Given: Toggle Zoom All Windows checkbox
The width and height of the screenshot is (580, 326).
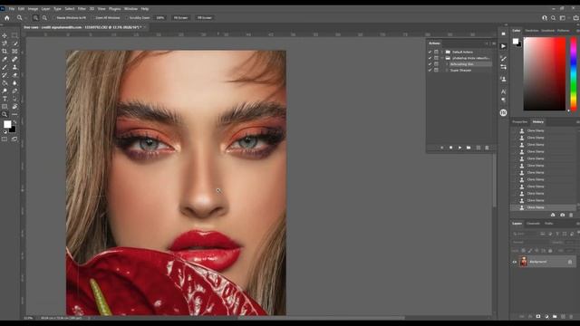Looking at the screenshot, I should pos(92,18).
